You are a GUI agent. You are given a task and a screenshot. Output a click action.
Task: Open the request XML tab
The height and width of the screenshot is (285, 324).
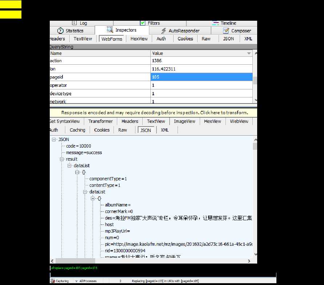point(248,39)
